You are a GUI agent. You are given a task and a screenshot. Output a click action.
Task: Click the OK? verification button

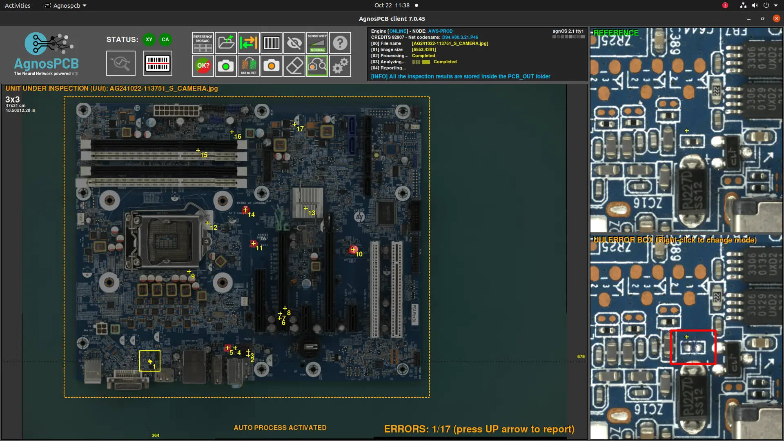203,66
